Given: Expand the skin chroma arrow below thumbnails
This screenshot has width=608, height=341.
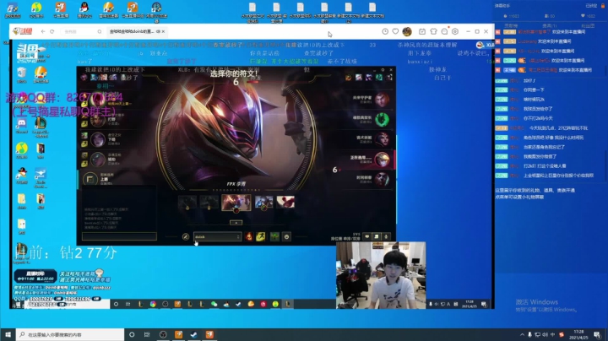Looking at the screenshot, I should click(236, 223).
